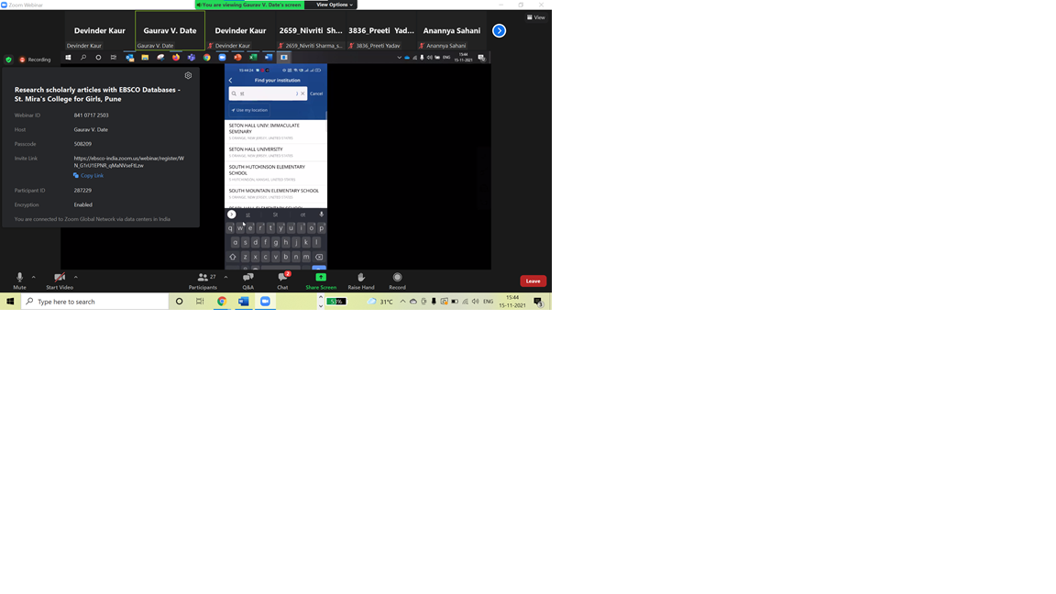Screen dimensions: 1056x594
Task: Click the Record button icon
Action: (x=397, y=277)
